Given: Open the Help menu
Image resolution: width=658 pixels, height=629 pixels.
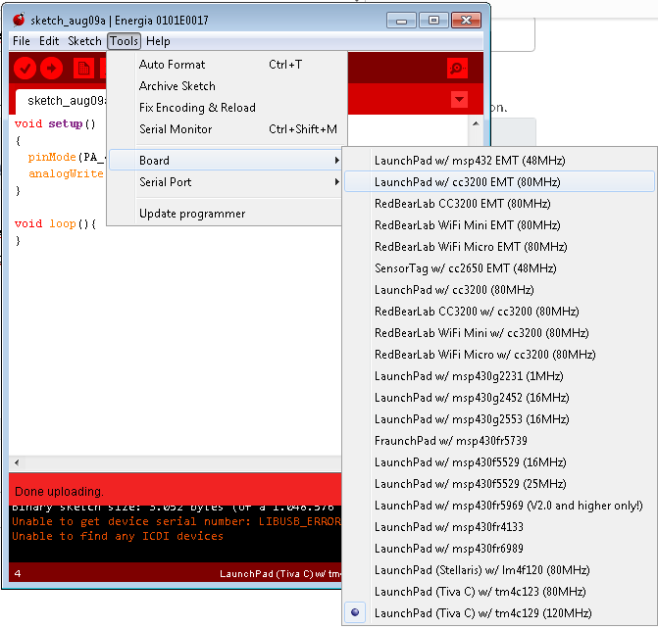Looking at the screenshot, I should point(158,41).
